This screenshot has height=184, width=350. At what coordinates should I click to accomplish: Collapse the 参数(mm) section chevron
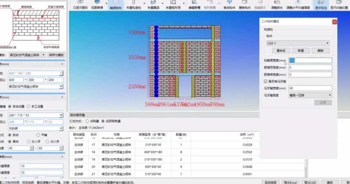tap(62, 157)
